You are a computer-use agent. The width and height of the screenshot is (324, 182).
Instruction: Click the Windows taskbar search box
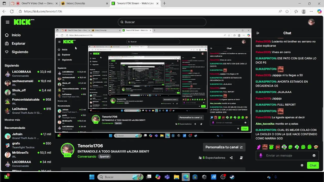(x=120, y=177)
